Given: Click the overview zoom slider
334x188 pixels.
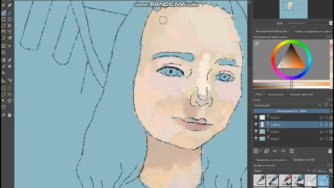Looking at the screenshot, I should tap(308, 23).
